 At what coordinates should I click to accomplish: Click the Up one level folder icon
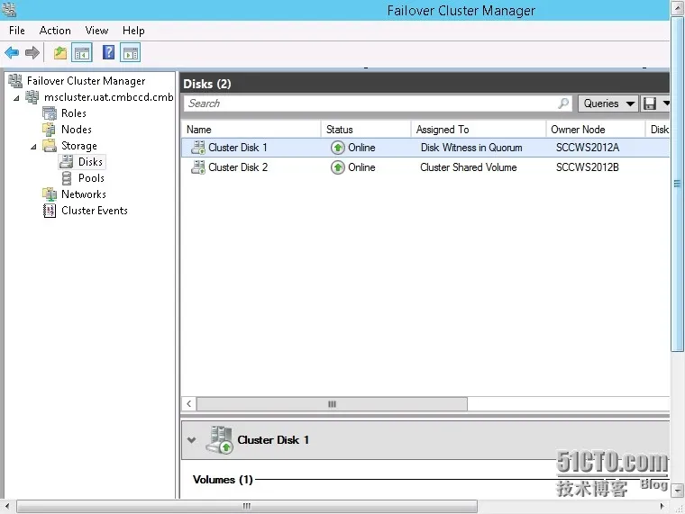[x=60, y=53]
